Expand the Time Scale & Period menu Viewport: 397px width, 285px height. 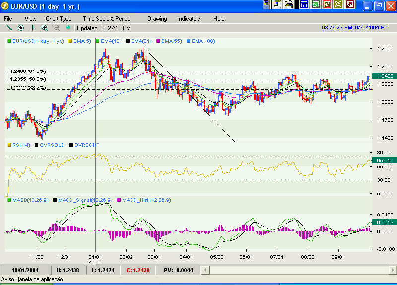[x=107, y=18]
